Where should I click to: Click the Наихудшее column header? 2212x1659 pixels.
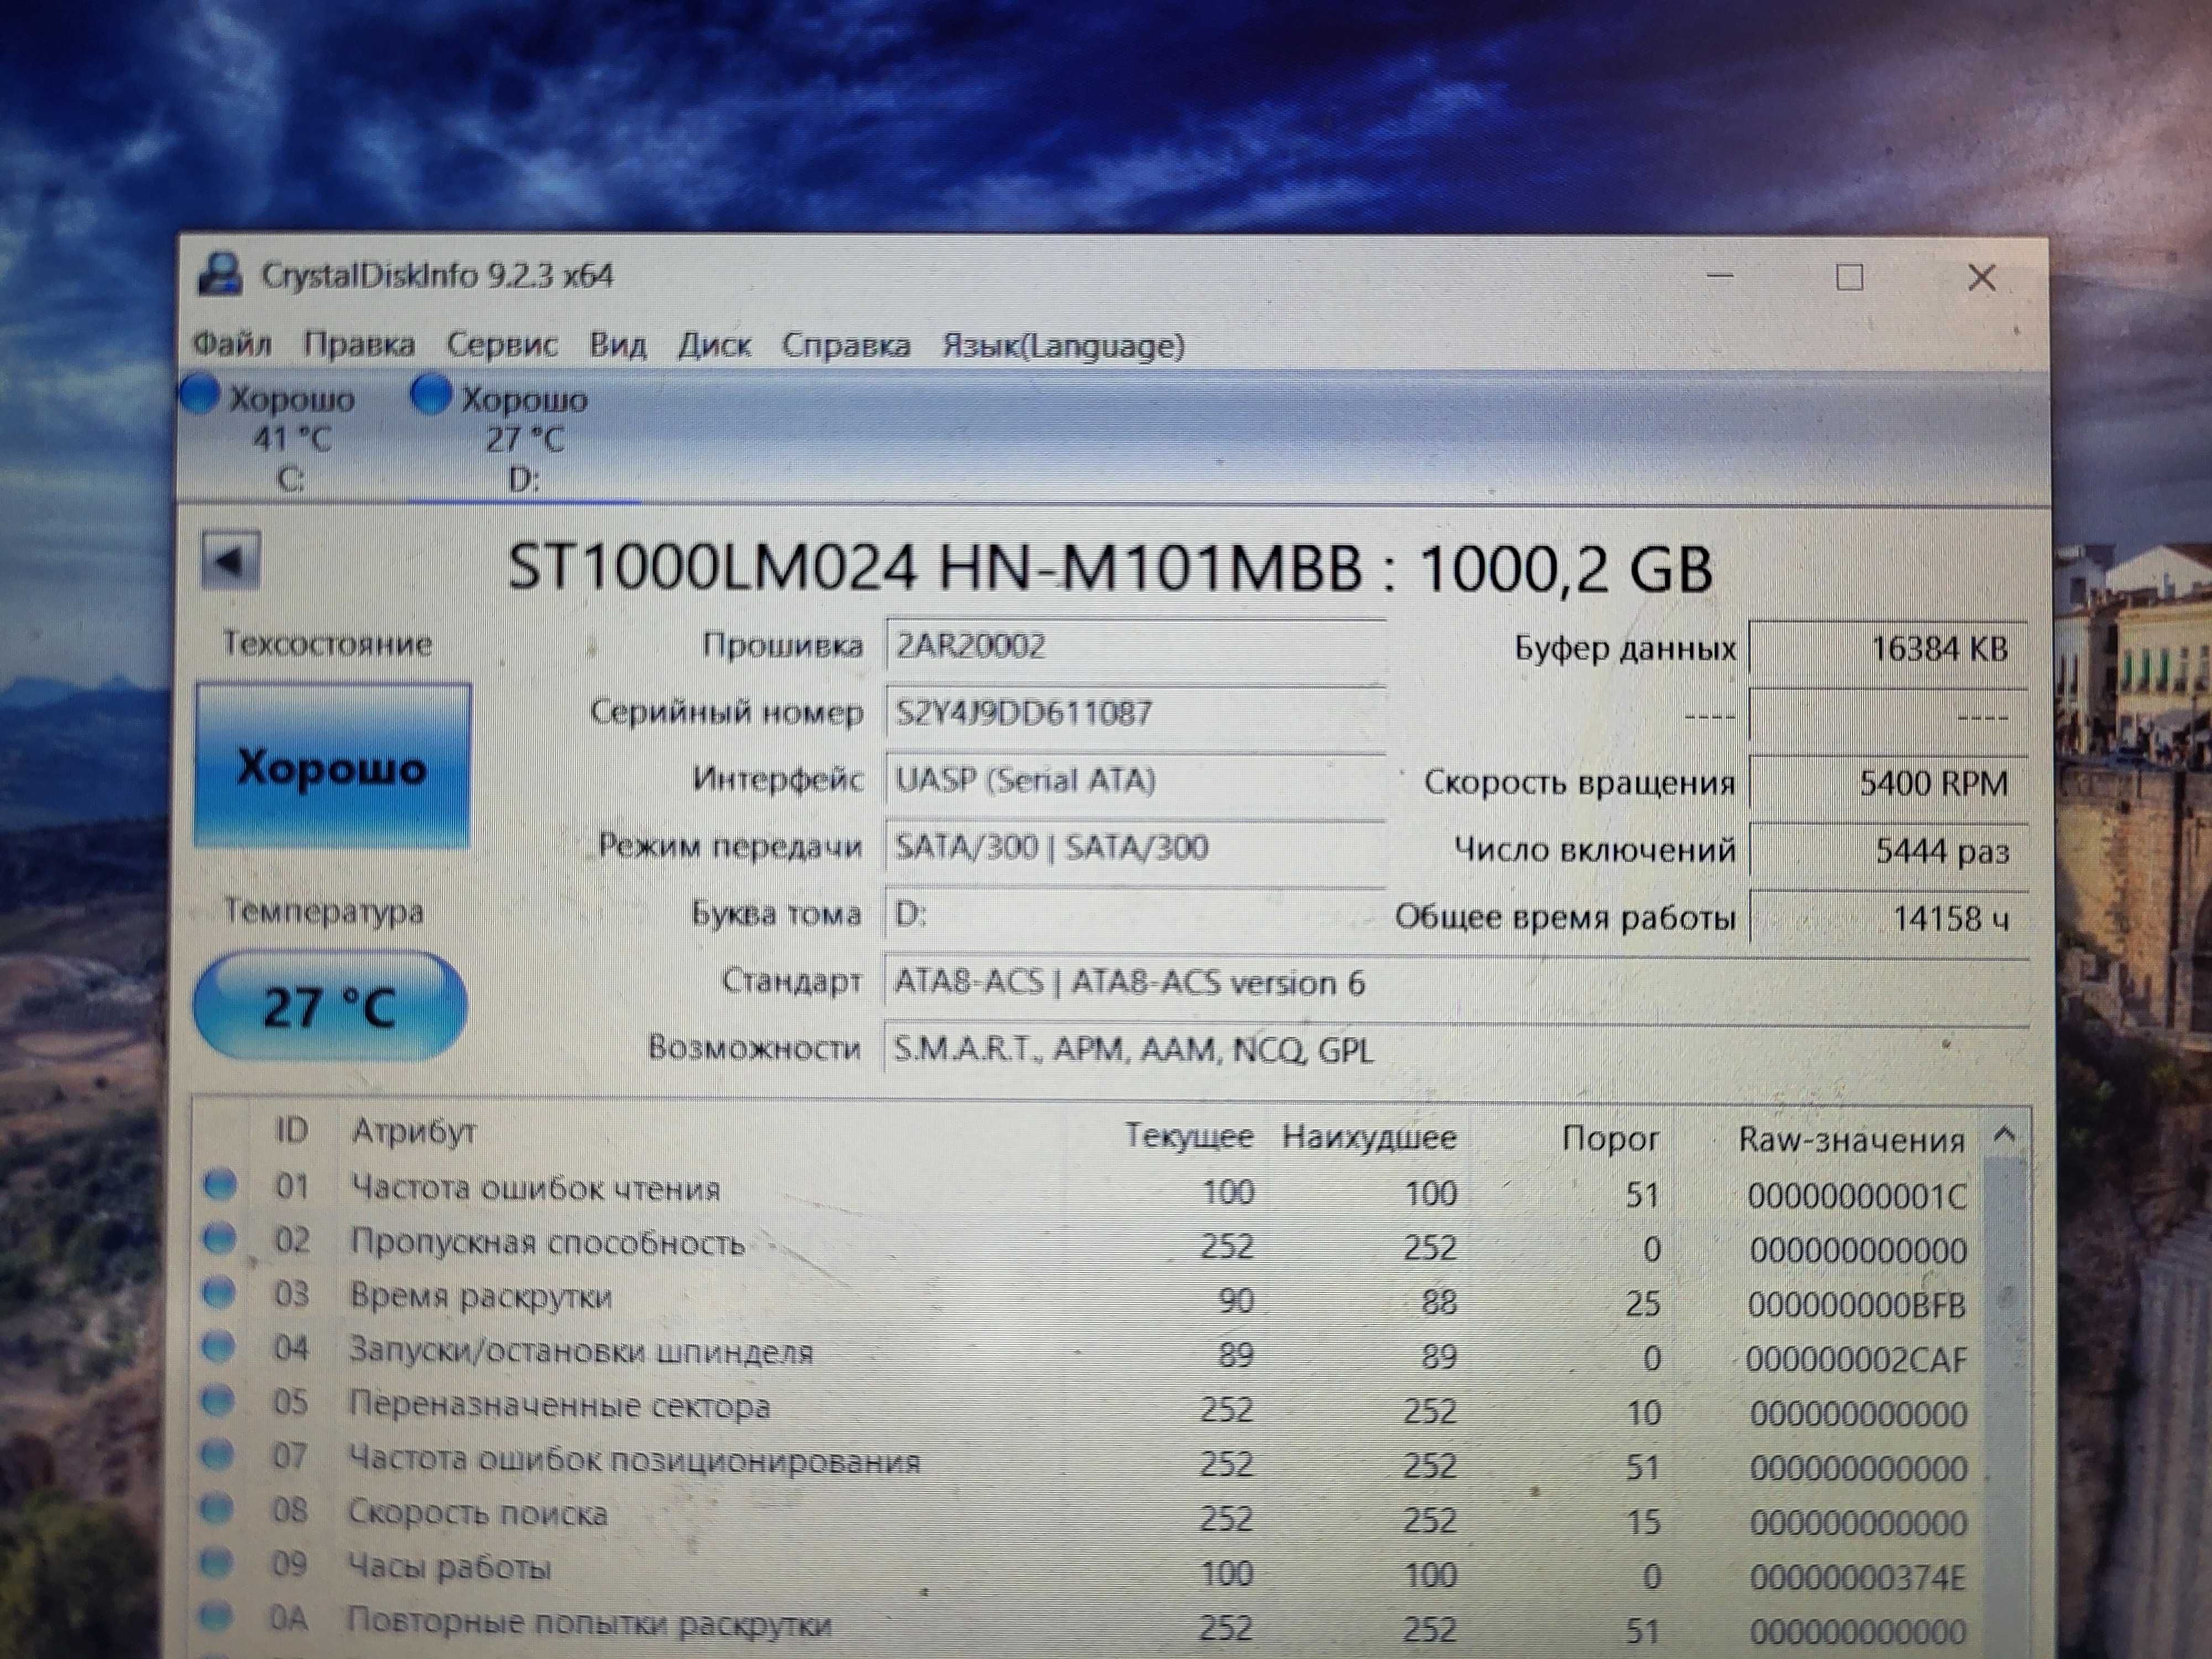click(1369, 1137)
